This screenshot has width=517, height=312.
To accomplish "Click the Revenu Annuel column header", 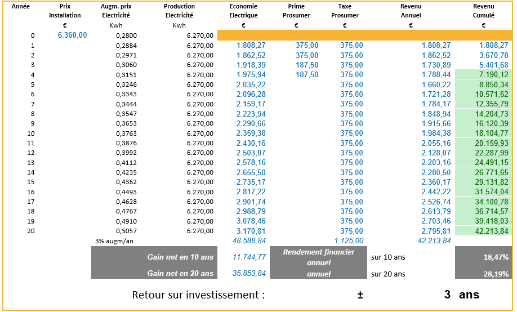I will click(x=411, y=11).
